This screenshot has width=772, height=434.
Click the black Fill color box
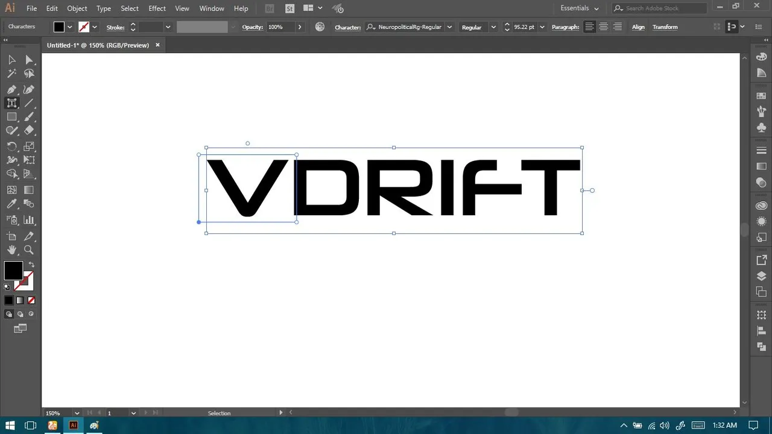(x=13, y=271)
